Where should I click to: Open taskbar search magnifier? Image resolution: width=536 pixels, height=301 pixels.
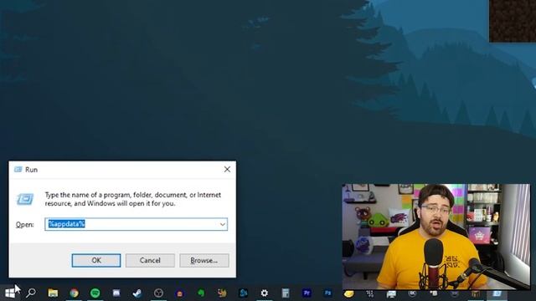(x=31, y=293)
